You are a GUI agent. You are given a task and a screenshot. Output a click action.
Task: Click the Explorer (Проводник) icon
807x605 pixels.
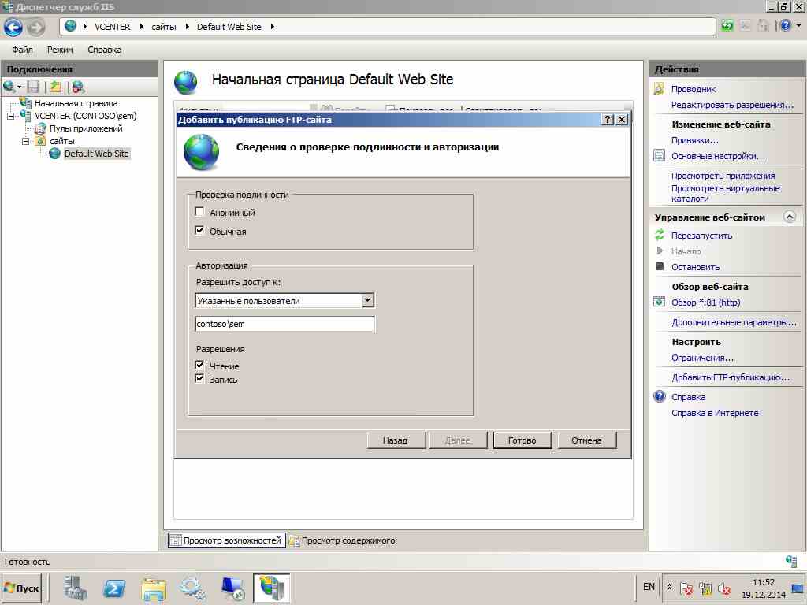659,88
